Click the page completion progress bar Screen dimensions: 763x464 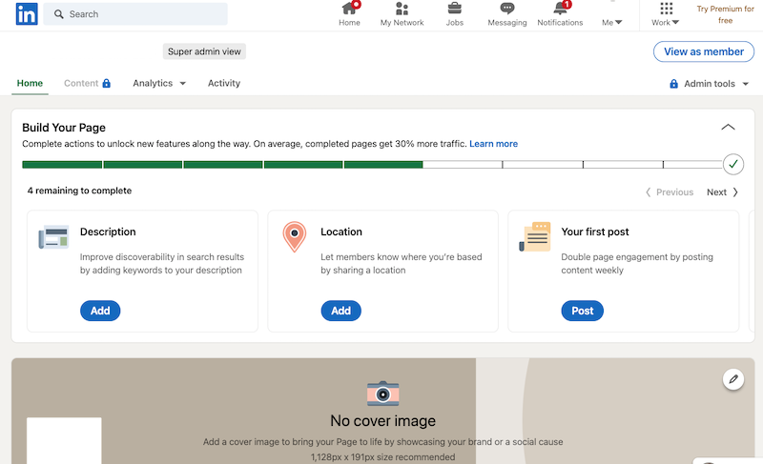coord(372,165)
